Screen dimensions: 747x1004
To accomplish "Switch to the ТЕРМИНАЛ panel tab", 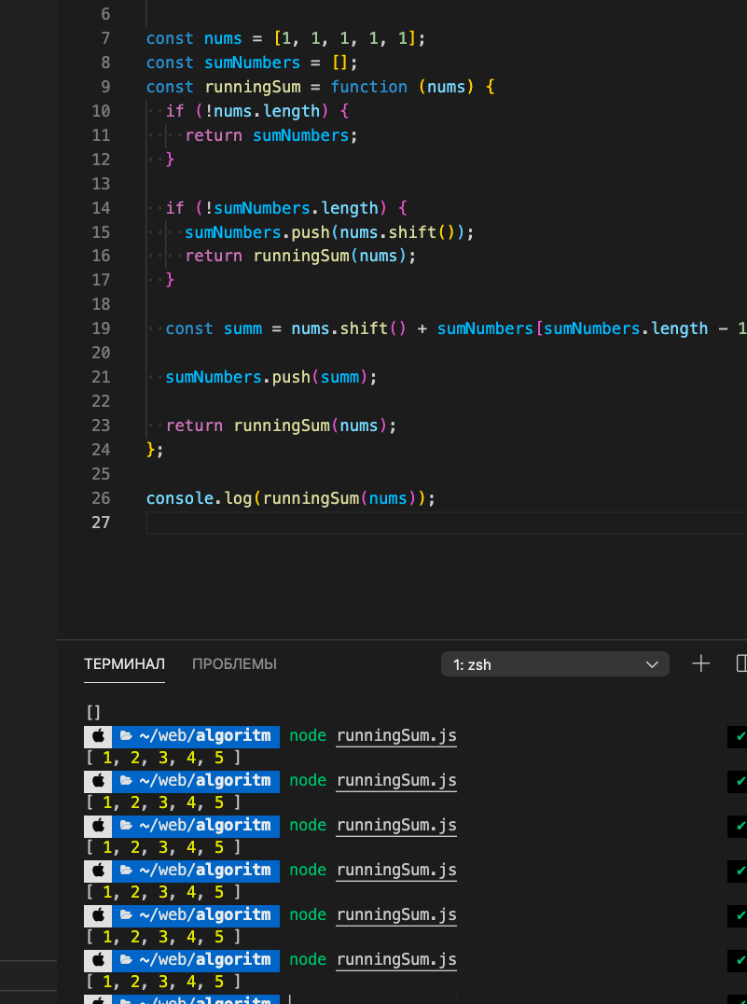I will tap(124, 664).
